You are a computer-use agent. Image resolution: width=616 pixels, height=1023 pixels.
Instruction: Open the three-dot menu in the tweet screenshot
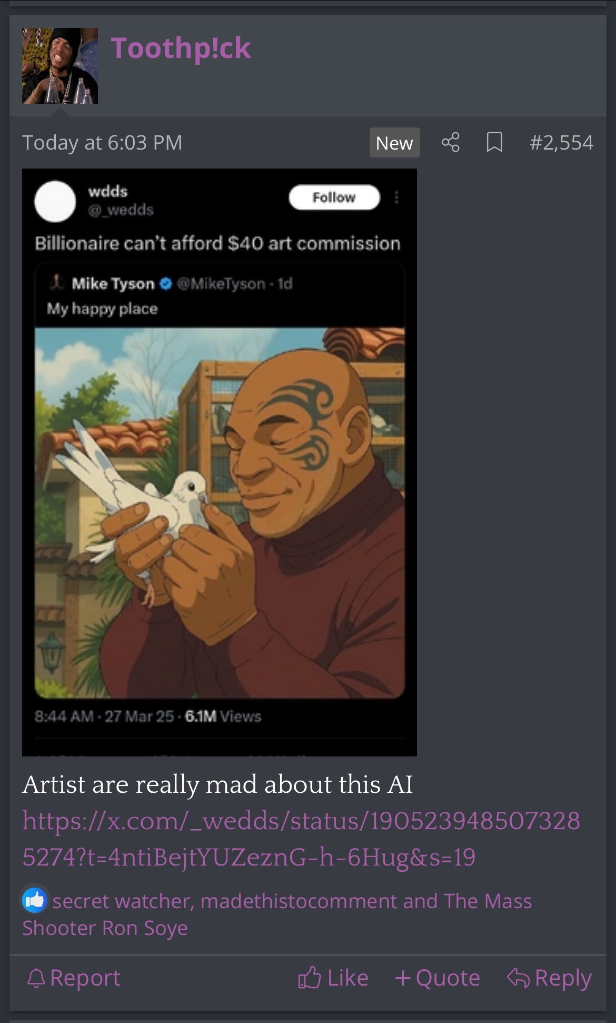click(396, 198)
